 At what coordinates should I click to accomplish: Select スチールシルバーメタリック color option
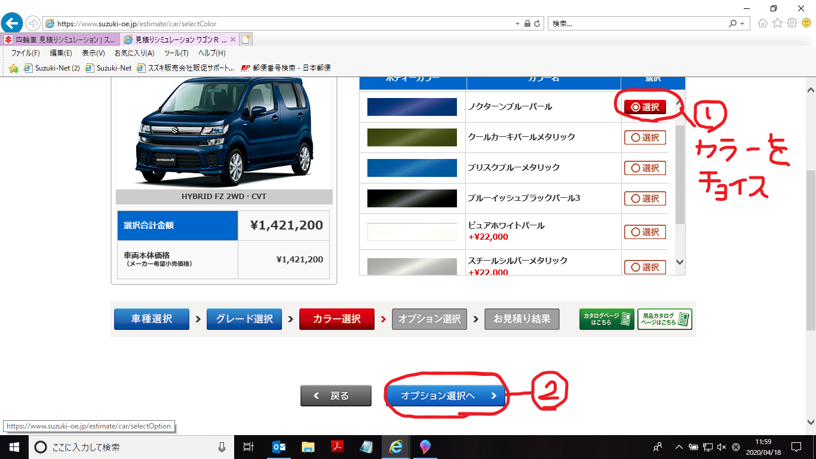645,267
